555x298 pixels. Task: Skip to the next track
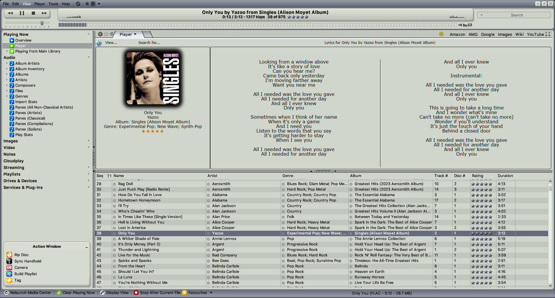point(44,13)
